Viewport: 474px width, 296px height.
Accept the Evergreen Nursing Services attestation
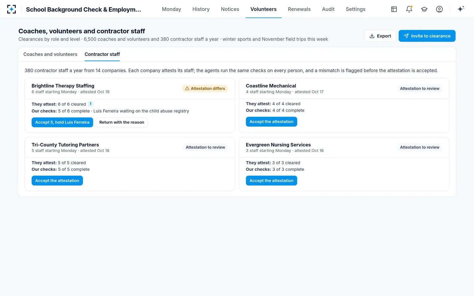pos(272,181)
